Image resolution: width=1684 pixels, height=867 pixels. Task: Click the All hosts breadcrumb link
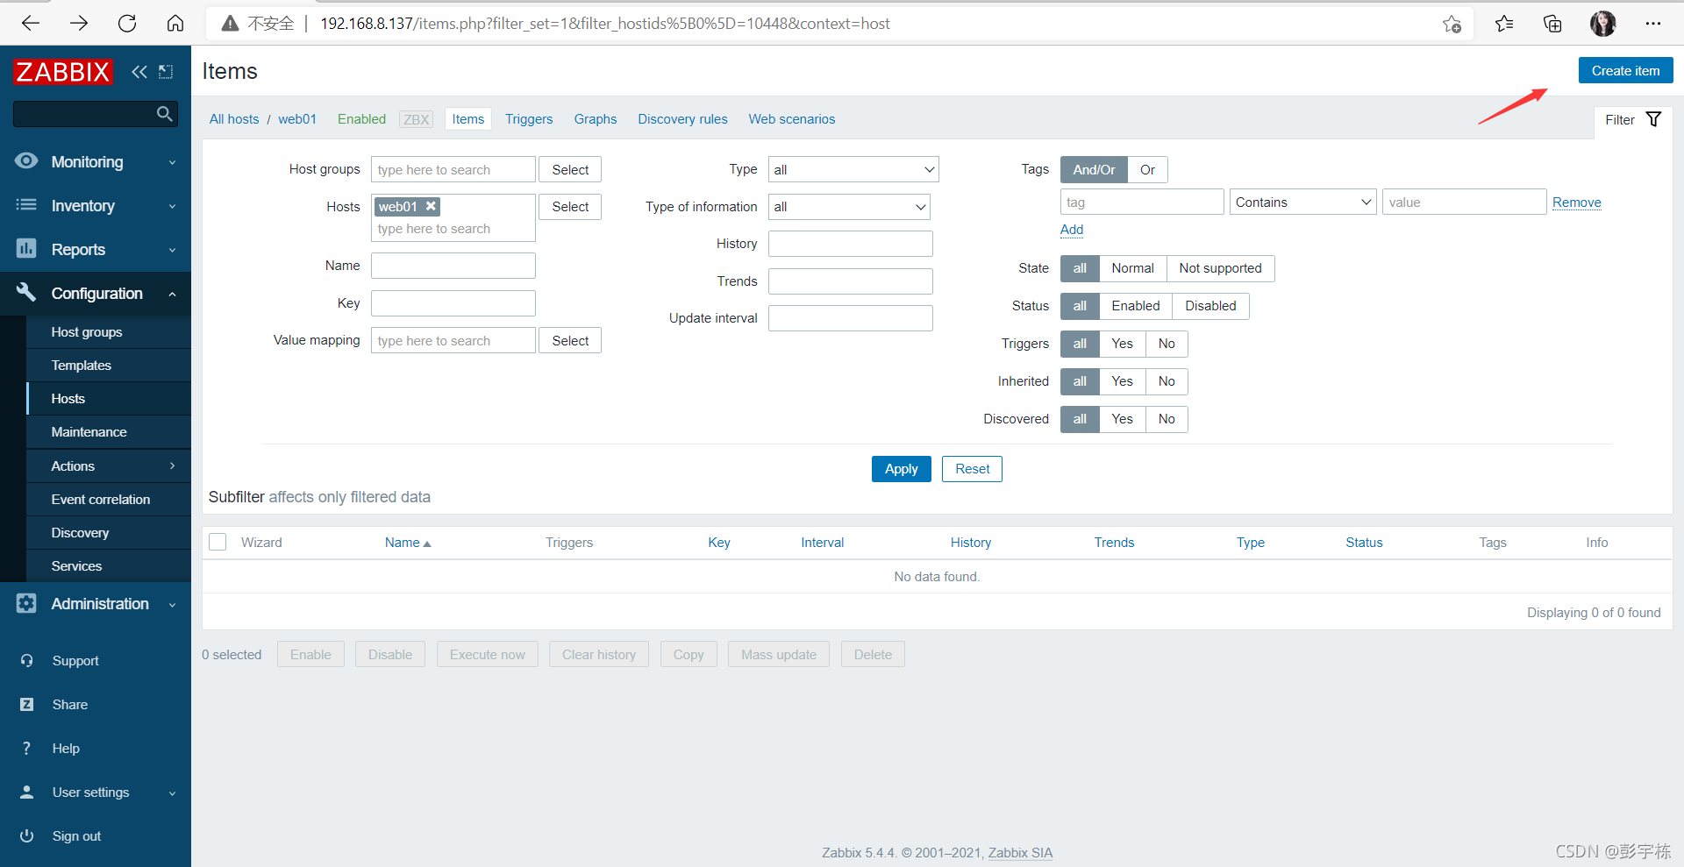click(234, 119)
